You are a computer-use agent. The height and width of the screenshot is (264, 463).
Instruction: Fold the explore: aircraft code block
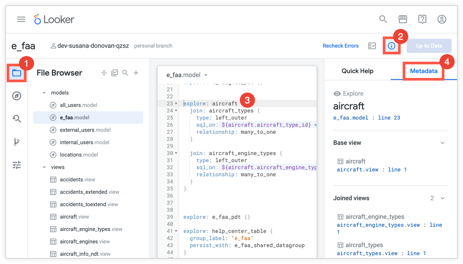coord(176,104)
